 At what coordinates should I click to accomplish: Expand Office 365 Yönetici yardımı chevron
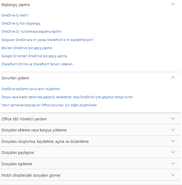click(x=173, y=119)
